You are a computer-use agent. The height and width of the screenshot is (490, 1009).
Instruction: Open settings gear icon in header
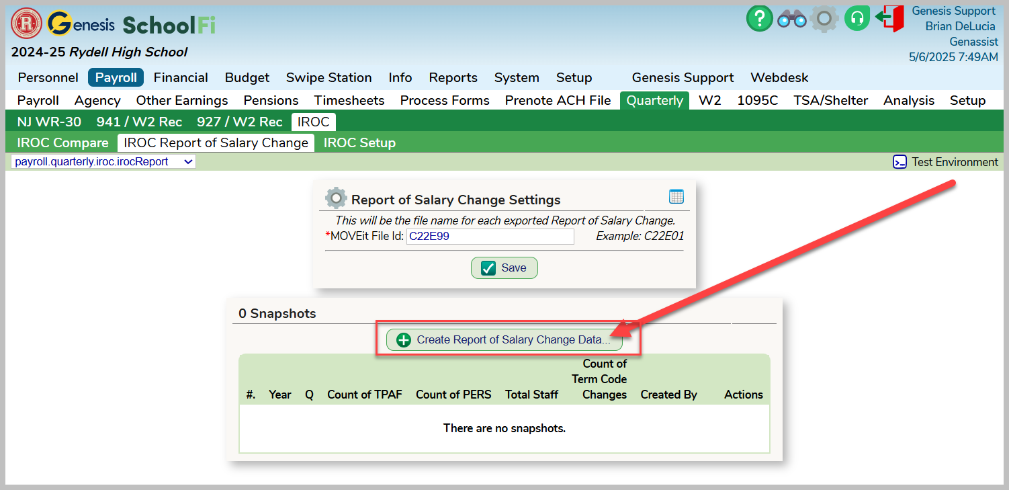point(824,18)
